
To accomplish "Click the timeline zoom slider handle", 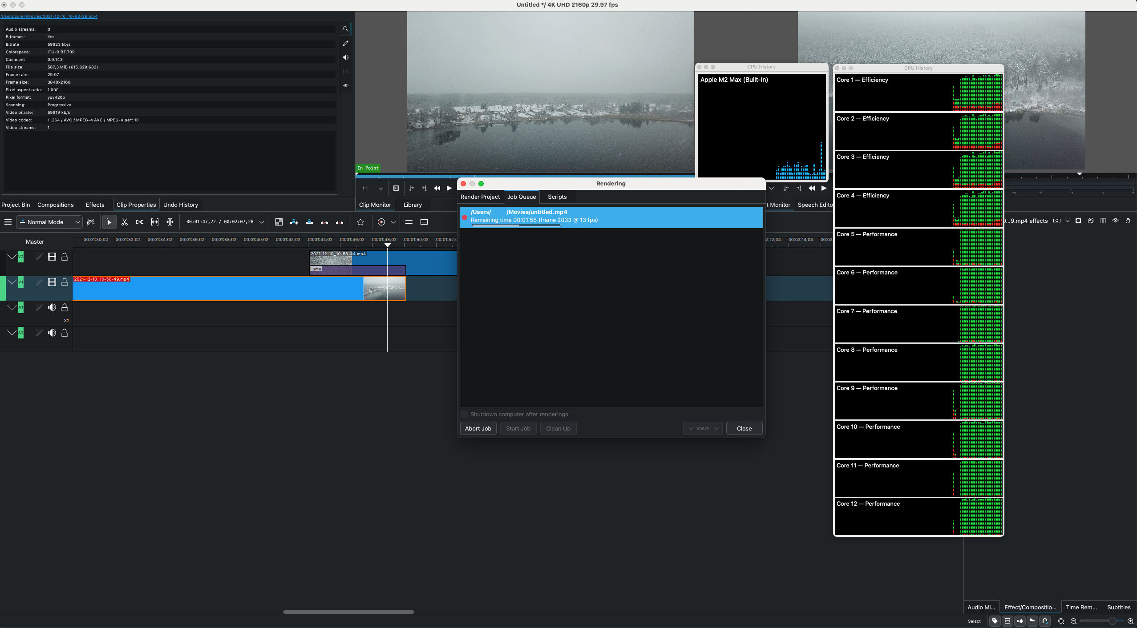I will point(1112,621).
